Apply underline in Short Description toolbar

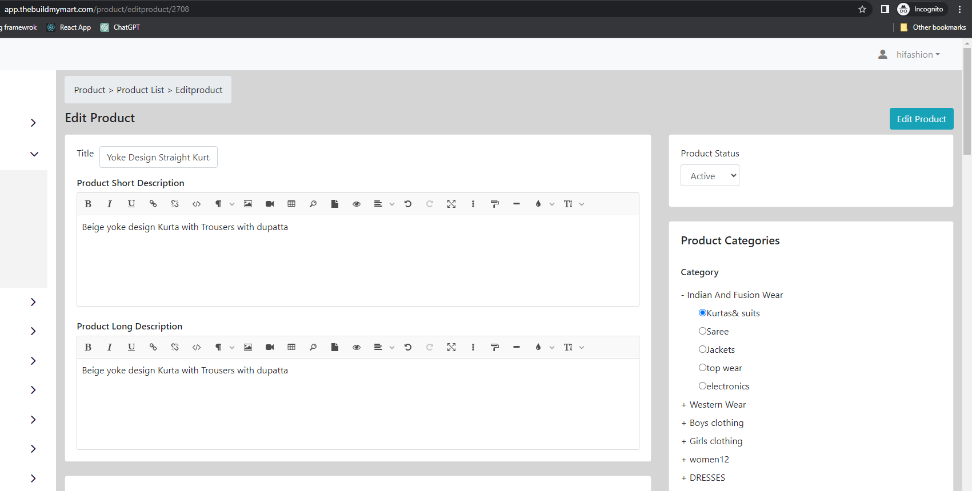click(x=131, y=204)
